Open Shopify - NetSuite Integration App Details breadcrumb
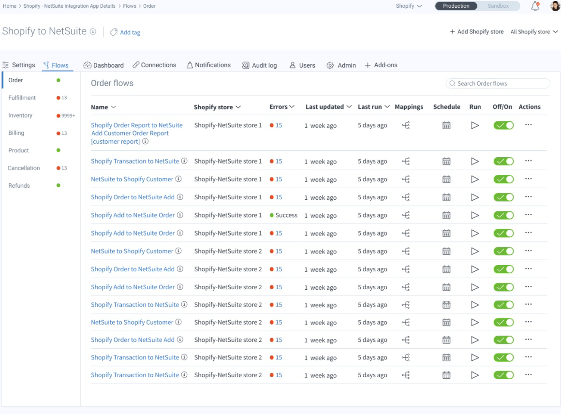Screen dimensions: 561x414 click(x=70, y=6)
